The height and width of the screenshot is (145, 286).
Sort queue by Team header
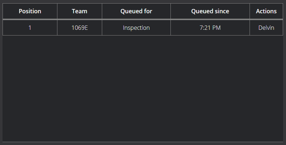coord(79,11)
